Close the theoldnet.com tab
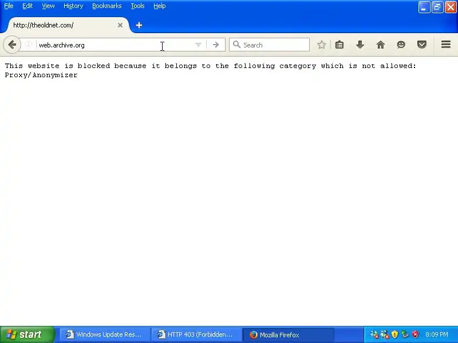Image resolution: width=458 pixels, height=343 pixels. click(120, 25)
